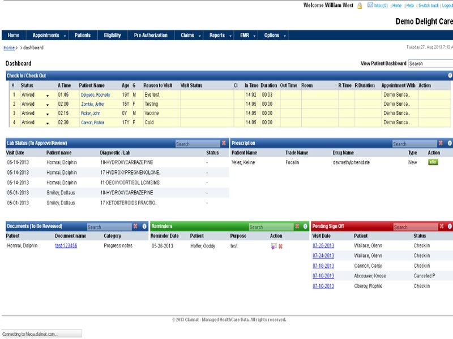This screenshot has width=453, height=339.
Task: Click the Pending Sign Off red X icon
Action: pos(442,227)
